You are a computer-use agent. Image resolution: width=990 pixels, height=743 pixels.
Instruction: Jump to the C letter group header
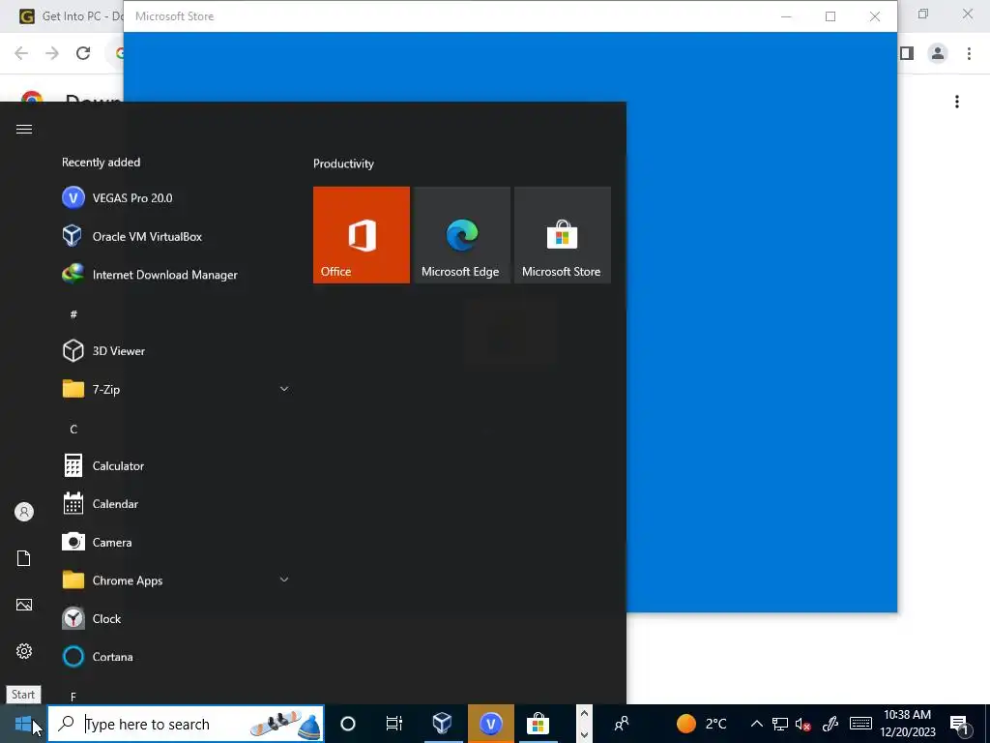pyautogui.click(x=73, y=429)
